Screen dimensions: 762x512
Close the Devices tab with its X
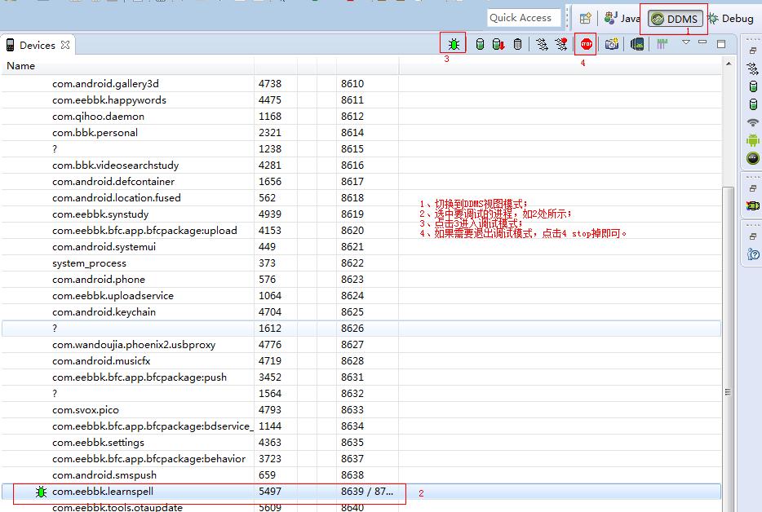click(x=65, y=45)
